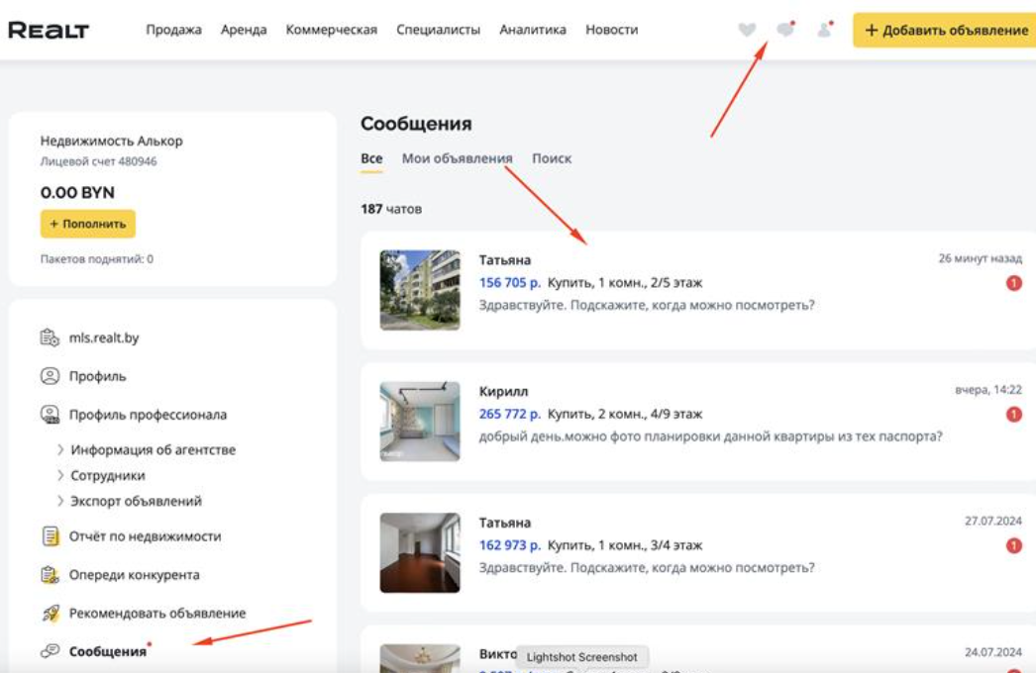Click unread badge on Татьяна 162 973 chat
The width and height of the screenshot is (1036, 673).
tap(1013, 545)
